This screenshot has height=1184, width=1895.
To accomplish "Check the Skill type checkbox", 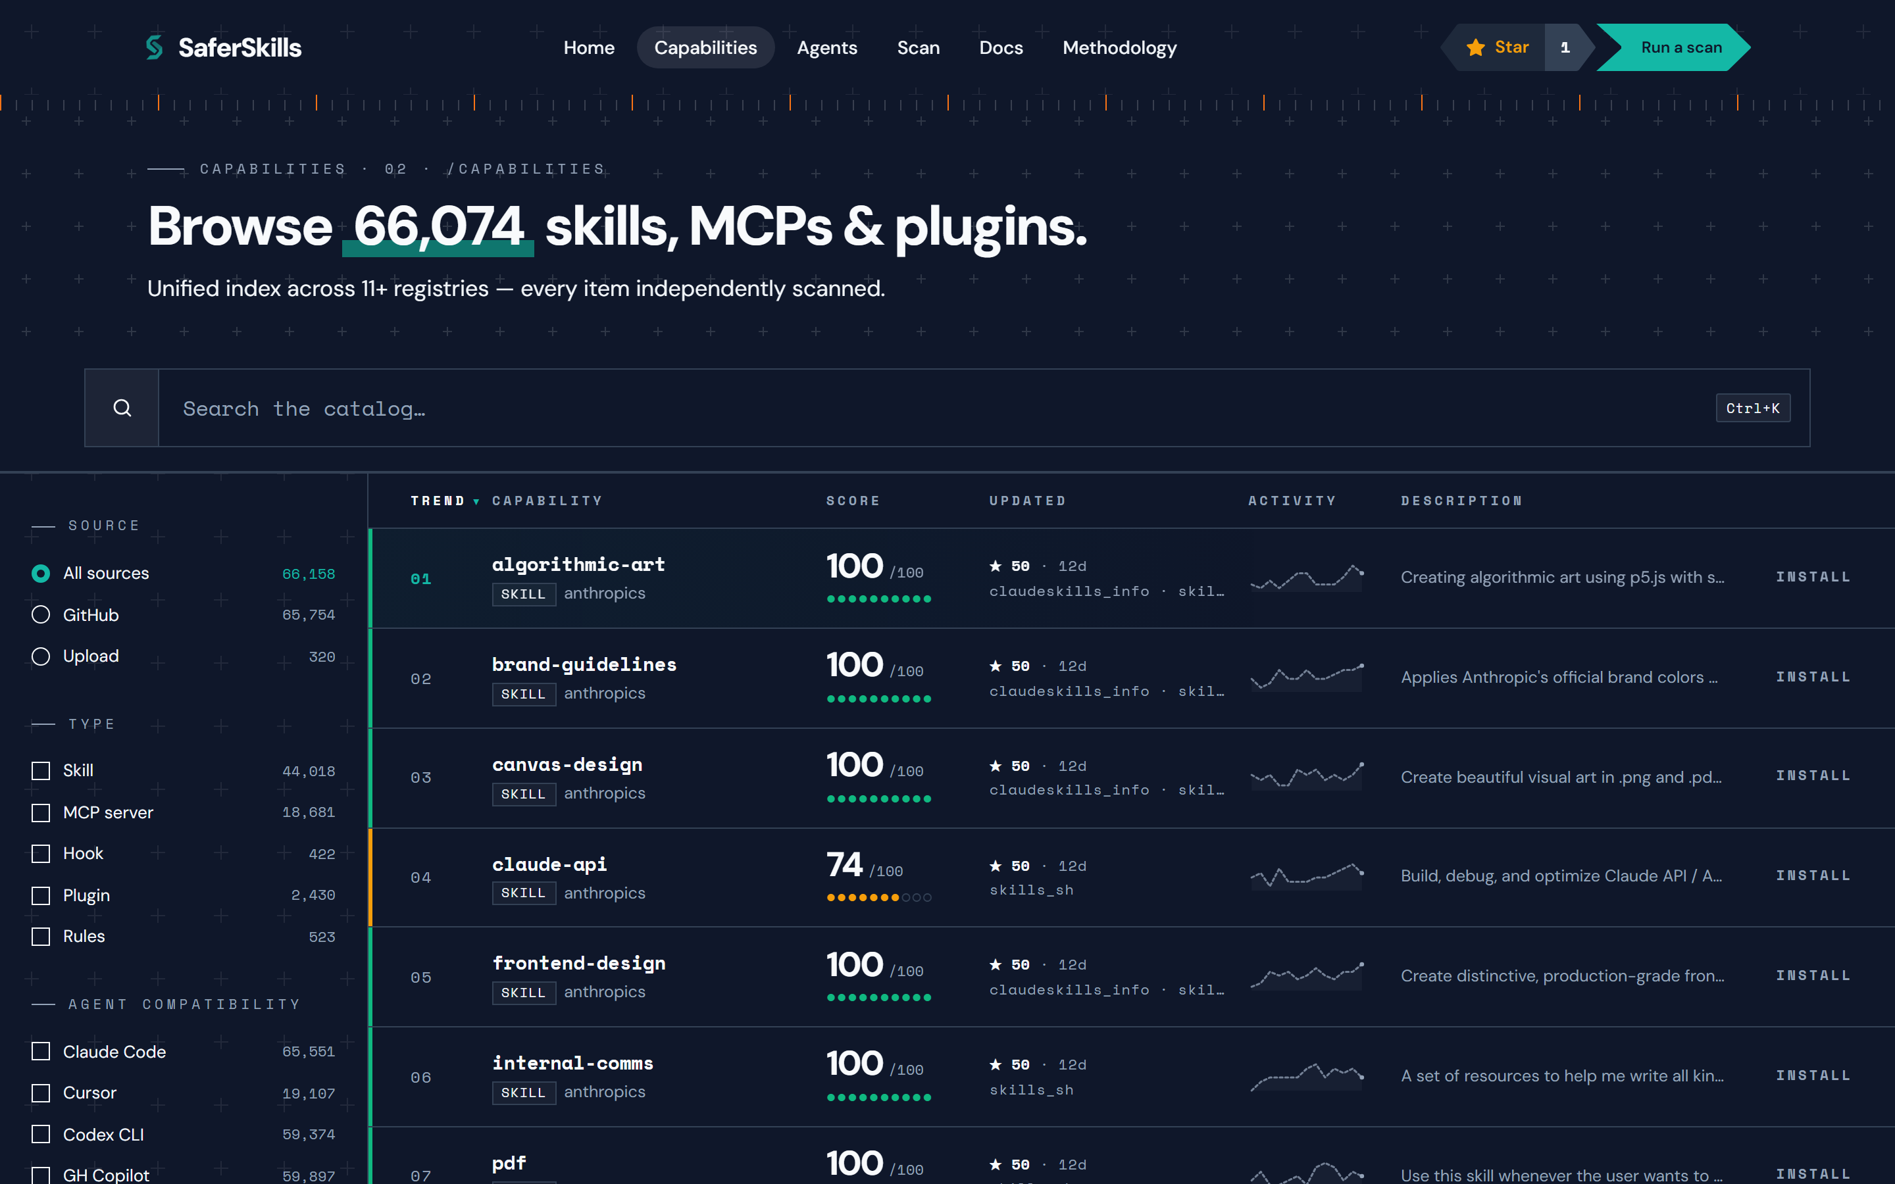I will [x=41, y=770].
